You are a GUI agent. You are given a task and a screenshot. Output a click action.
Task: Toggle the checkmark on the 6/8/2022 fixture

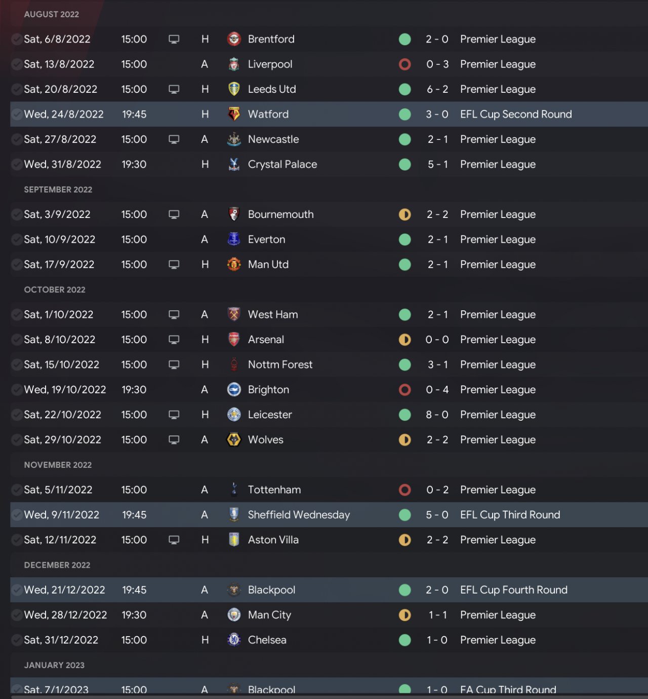[17, 39]
